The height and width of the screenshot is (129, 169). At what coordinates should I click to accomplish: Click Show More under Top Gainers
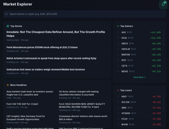pyautogui.click(x=139, y=77)
